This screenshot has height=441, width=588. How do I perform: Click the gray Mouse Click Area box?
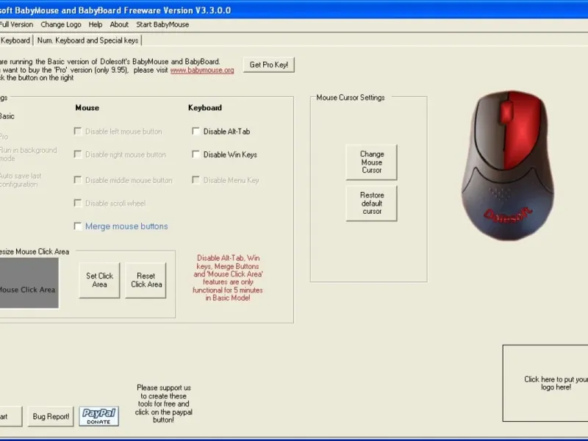pos(29,283)
